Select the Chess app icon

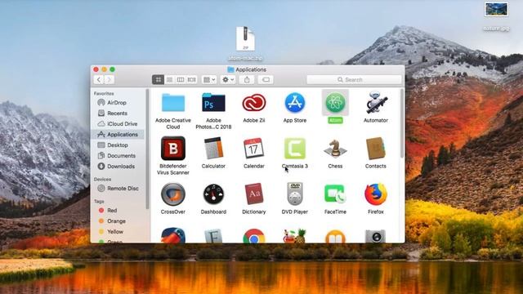pos(335,149)
